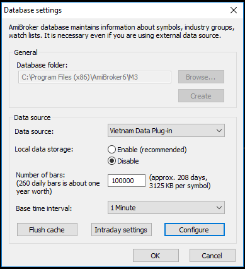Click the Number of bars field
245x269 pixels.
point(127,181)
